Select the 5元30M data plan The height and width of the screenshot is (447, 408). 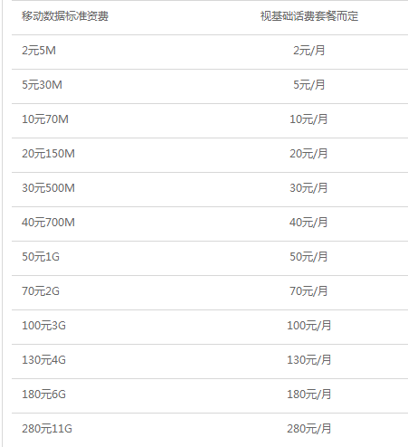pos(42,85)
